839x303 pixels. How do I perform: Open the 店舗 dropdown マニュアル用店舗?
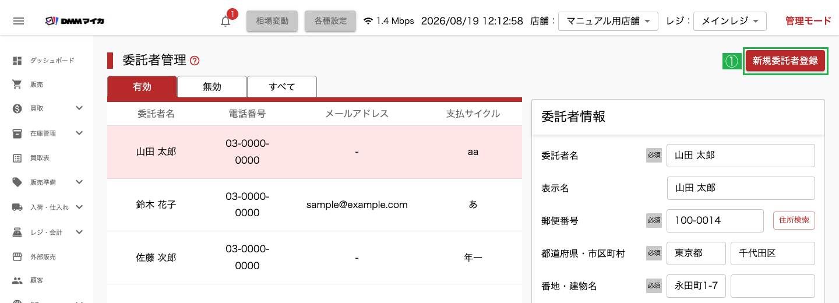[x=608, y=21]
